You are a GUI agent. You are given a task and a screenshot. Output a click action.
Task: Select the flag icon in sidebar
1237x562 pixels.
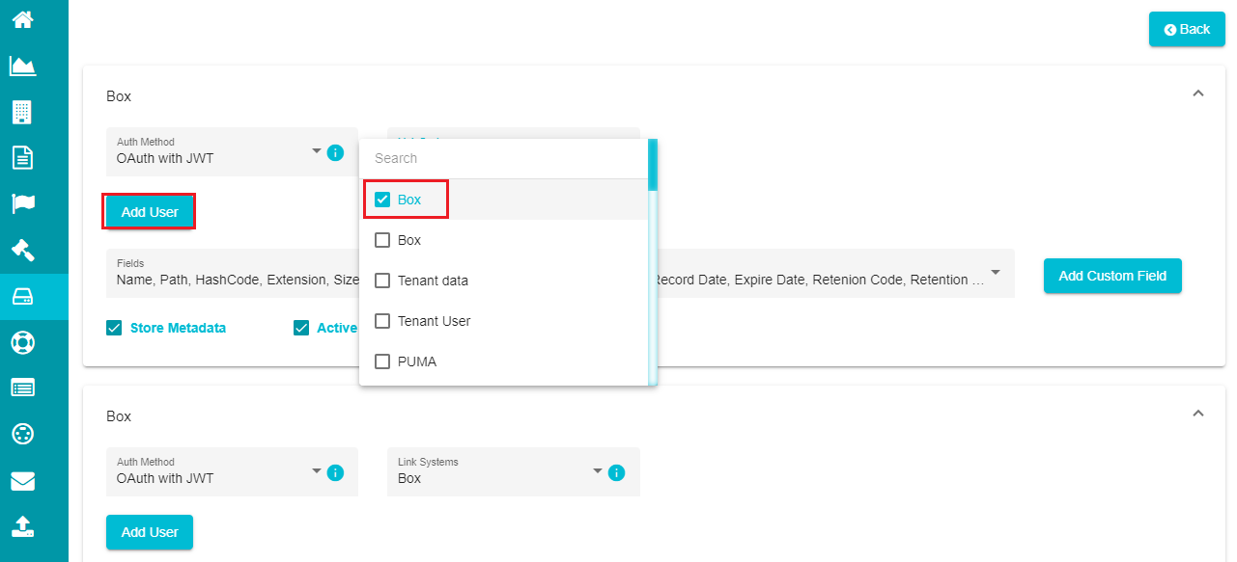[x=22, y=203]
